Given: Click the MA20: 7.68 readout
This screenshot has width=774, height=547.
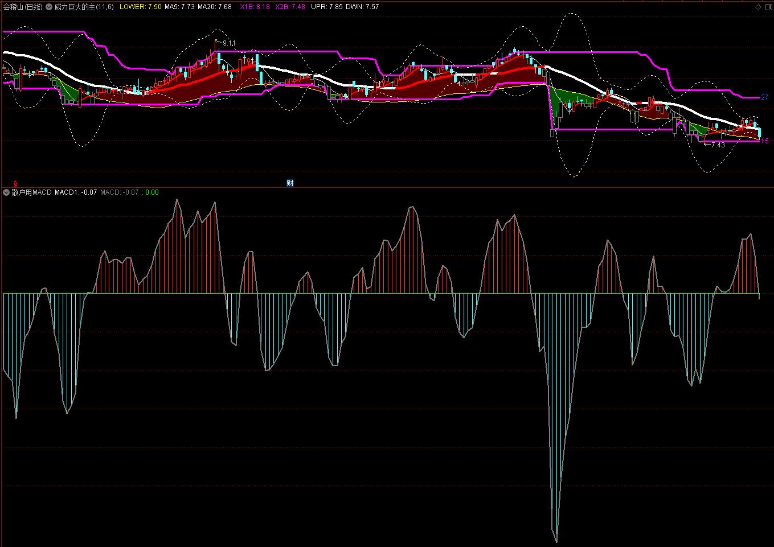Looking at the screenshot, I should point(215,7).
